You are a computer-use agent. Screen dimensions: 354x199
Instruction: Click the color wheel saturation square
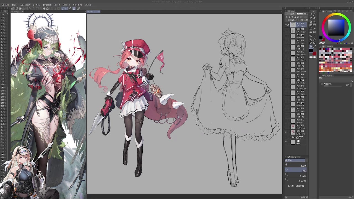(x=336, y=28)
